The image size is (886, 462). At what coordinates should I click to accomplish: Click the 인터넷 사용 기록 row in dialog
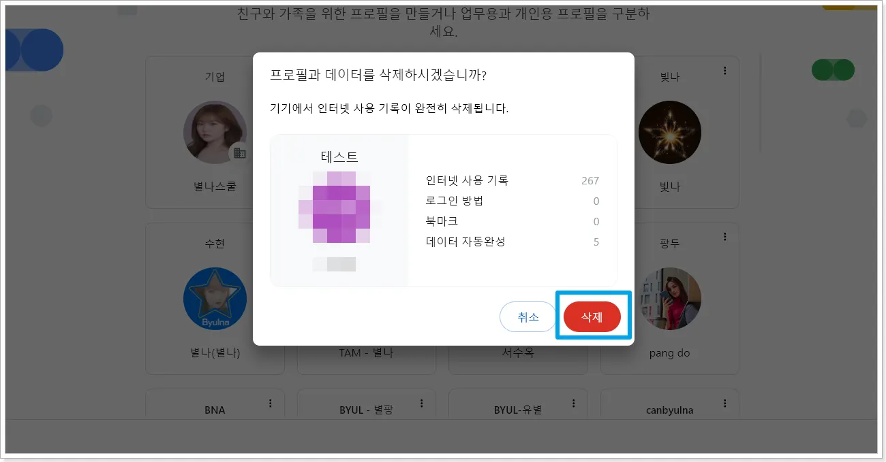(512, 180)
